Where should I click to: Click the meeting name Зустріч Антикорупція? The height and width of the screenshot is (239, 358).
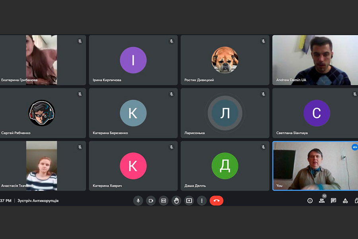(38, 201)
